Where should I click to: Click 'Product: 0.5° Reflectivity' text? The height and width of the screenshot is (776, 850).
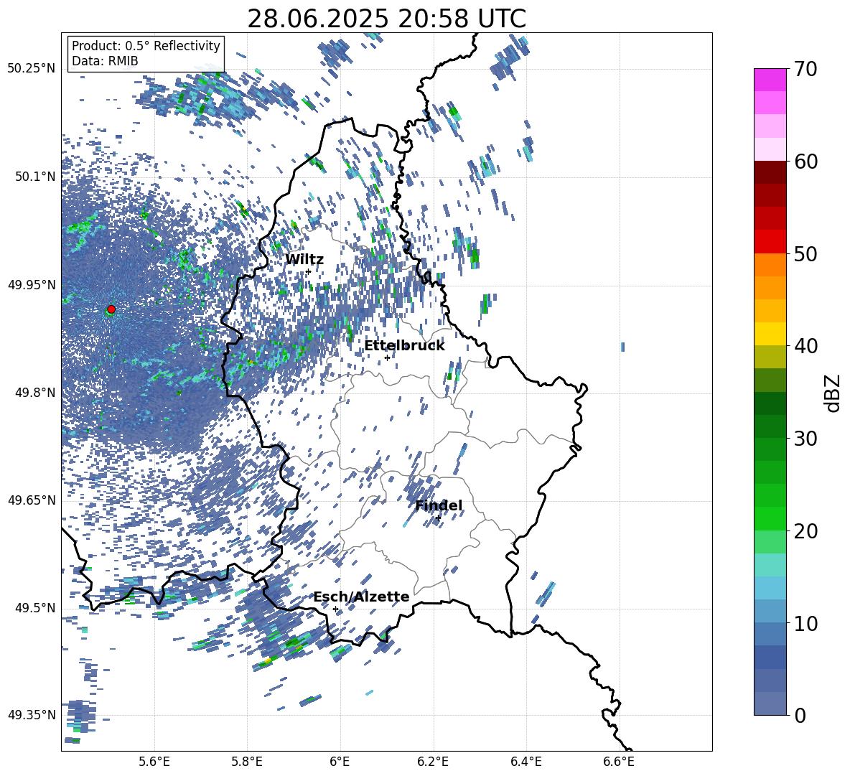click(146, 45)
